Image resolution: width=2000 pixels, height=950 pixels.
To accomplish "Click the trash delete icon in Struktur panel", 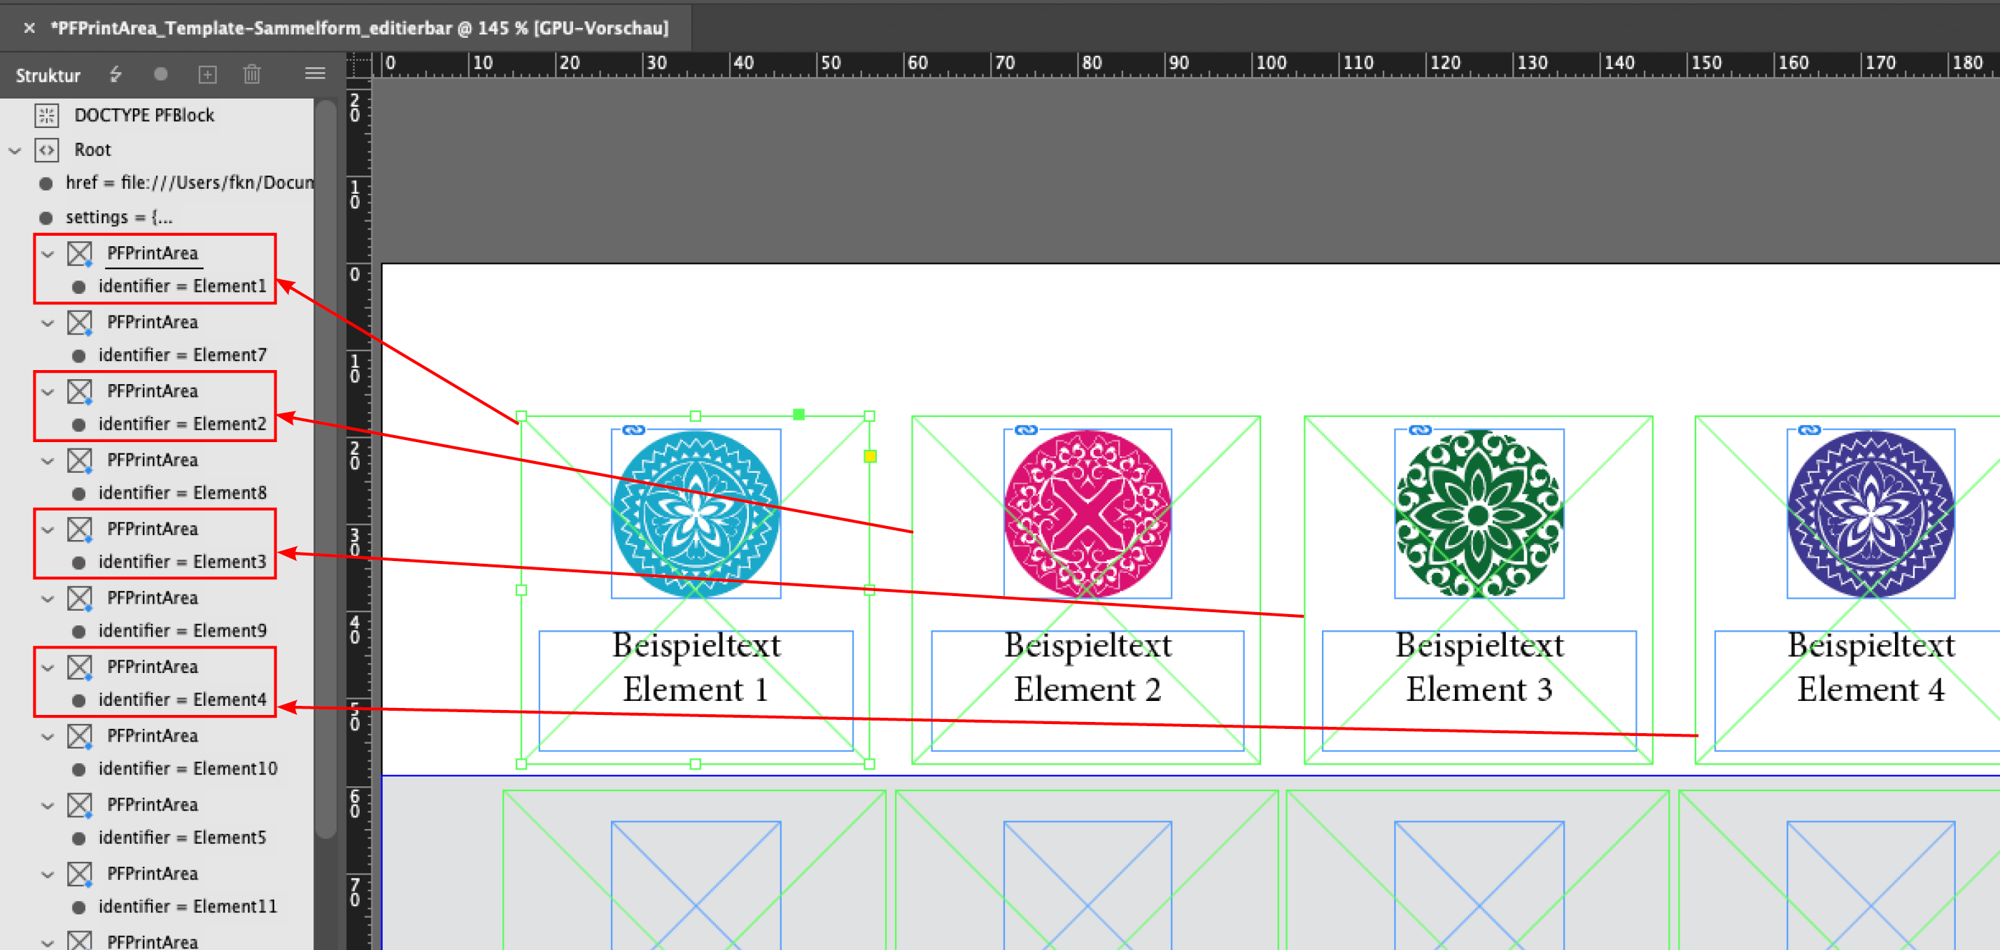I will [251, 75].
